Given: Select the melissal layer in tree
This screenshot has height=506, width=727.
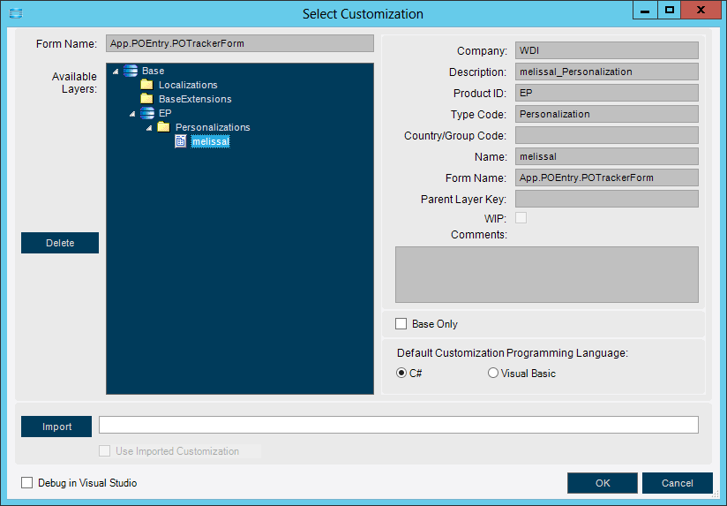Looking at the screenshot, I should click(x=211, y=141).
